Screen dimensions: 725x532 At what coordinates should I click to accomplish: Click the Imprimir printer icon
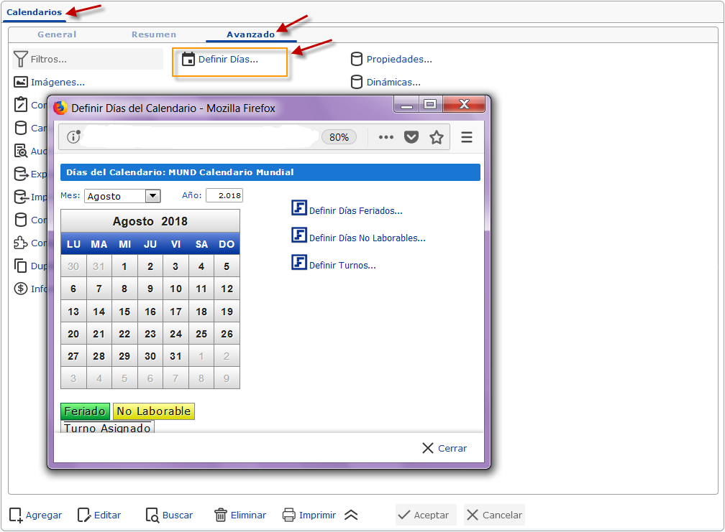coord(291,515)
